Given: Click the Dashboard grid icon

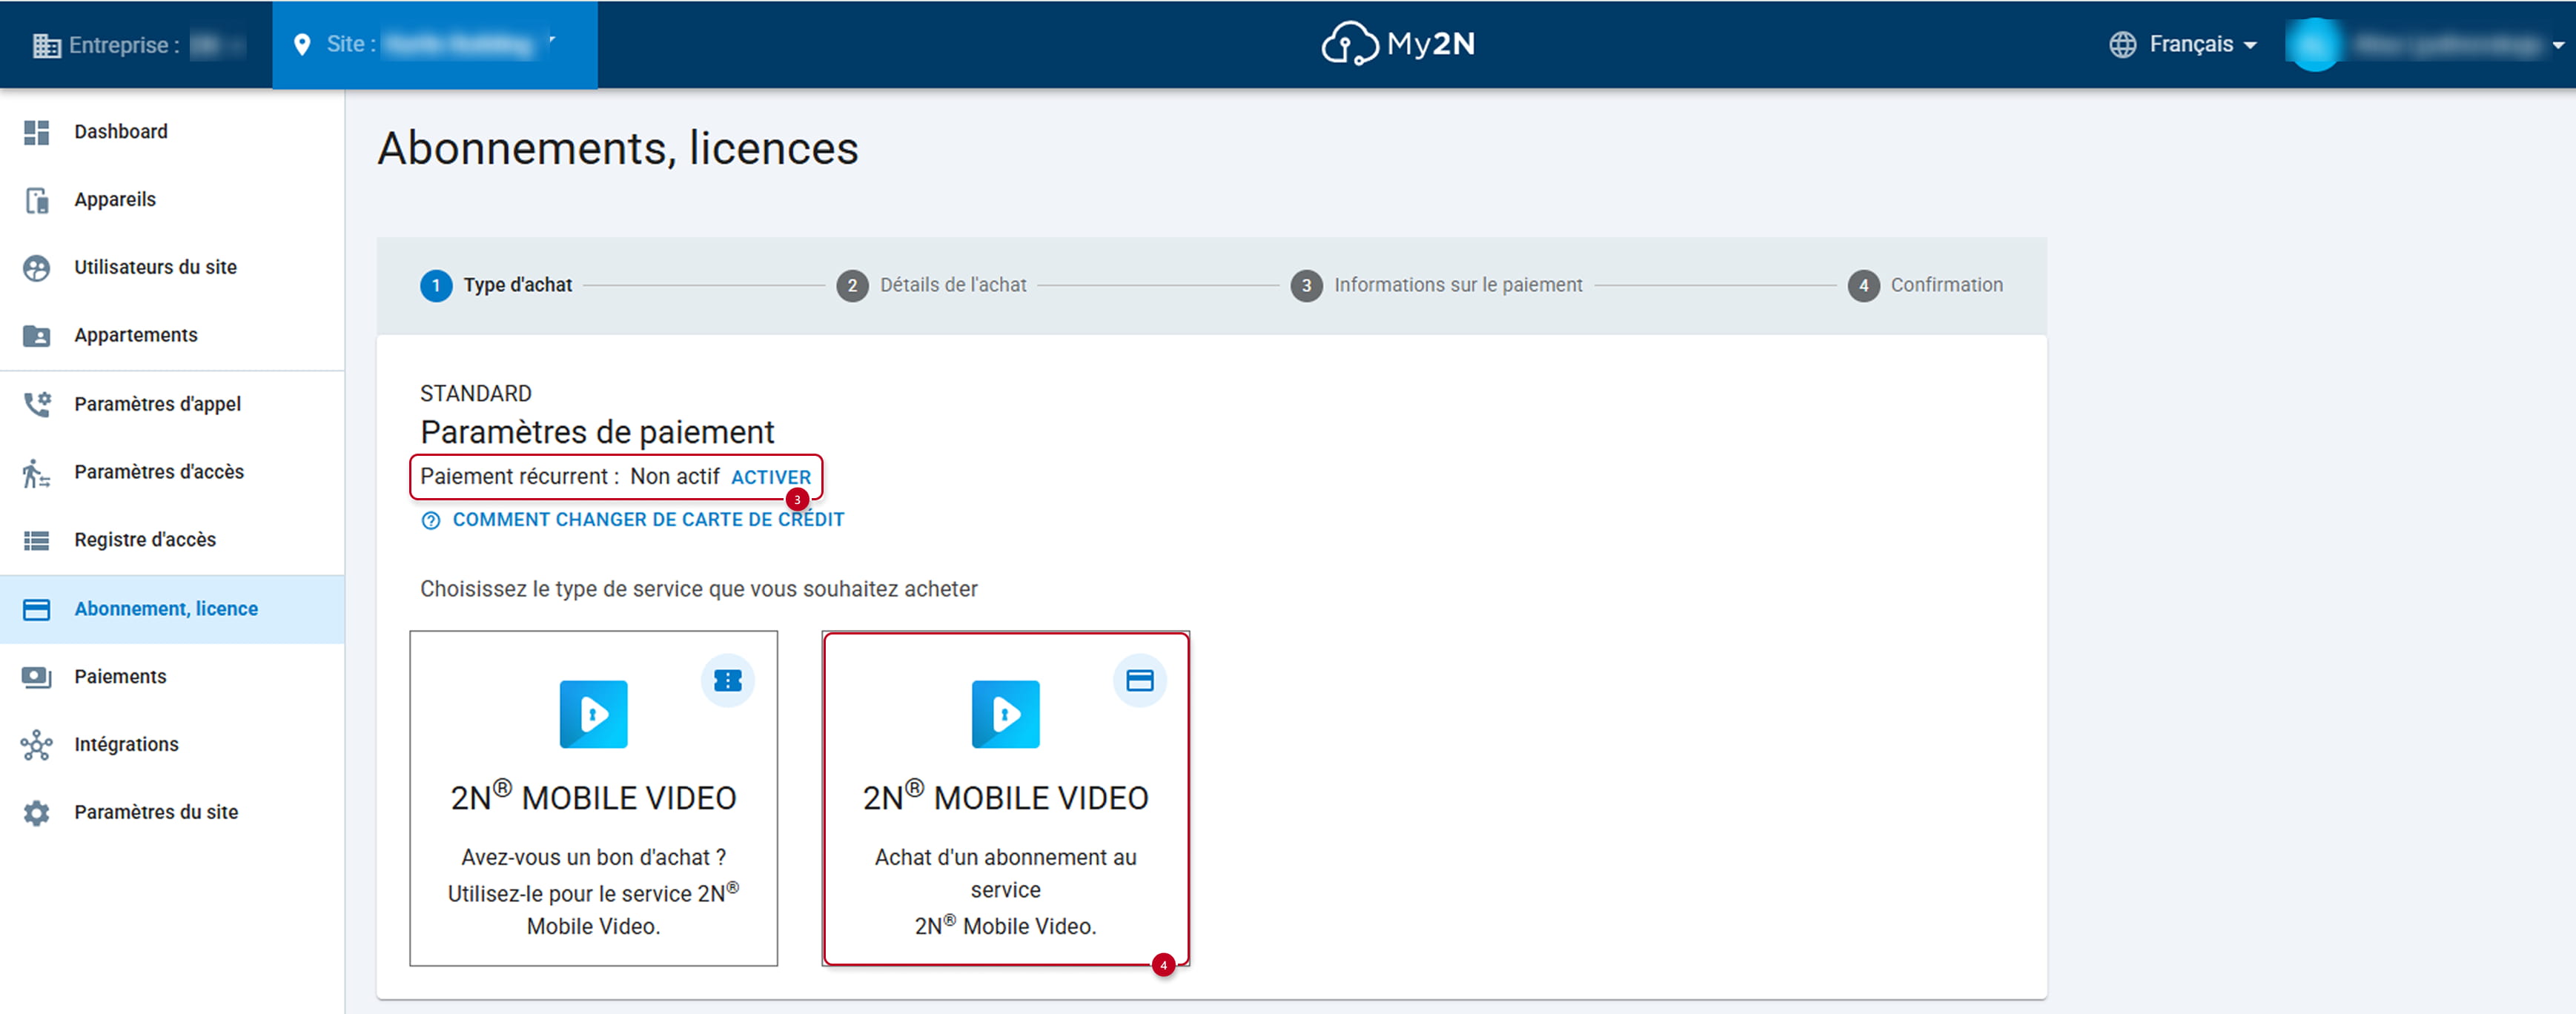Looking at the screenshot, I should coord(36,132).
